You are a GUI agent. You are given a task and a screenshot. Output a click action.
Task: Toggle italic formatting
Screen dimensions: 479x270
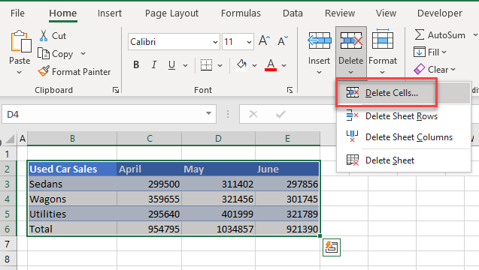tap(154, 65)
